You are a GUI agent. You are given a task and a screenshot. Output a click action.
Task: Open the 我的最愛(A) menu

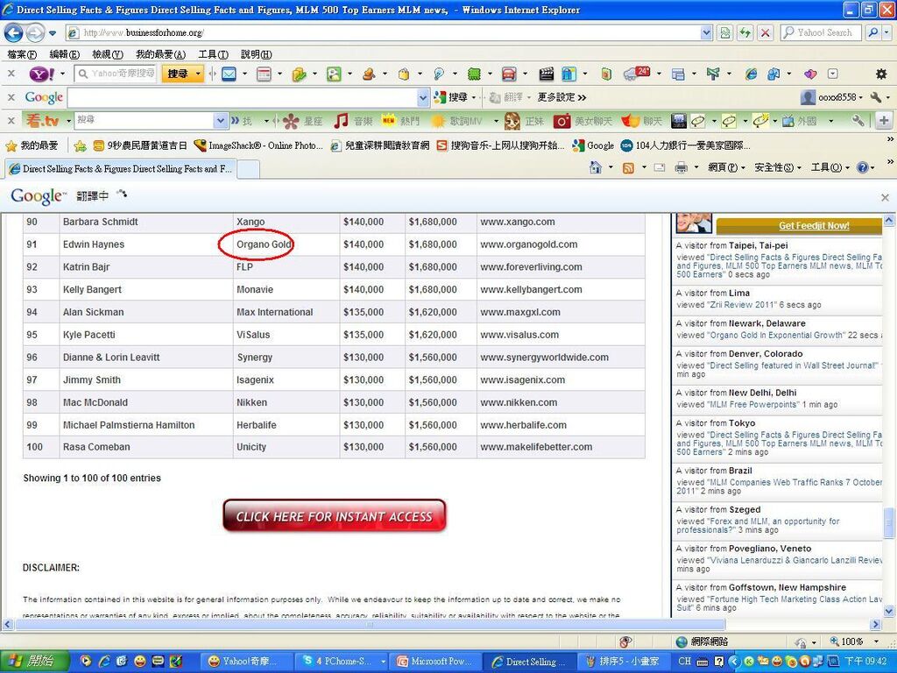point(161,54)
